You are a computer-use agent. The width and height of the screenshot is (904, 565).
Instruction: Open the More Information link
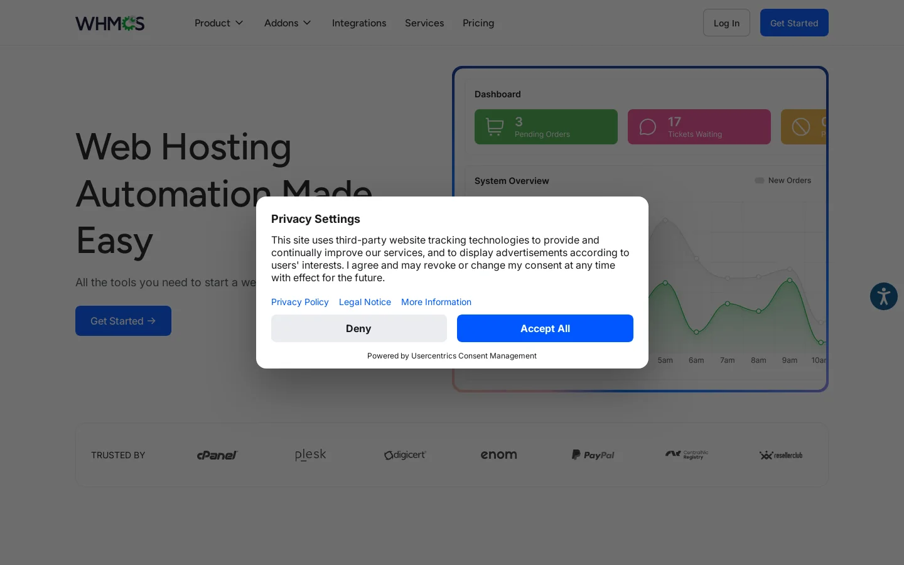click(x=436, y=302)
